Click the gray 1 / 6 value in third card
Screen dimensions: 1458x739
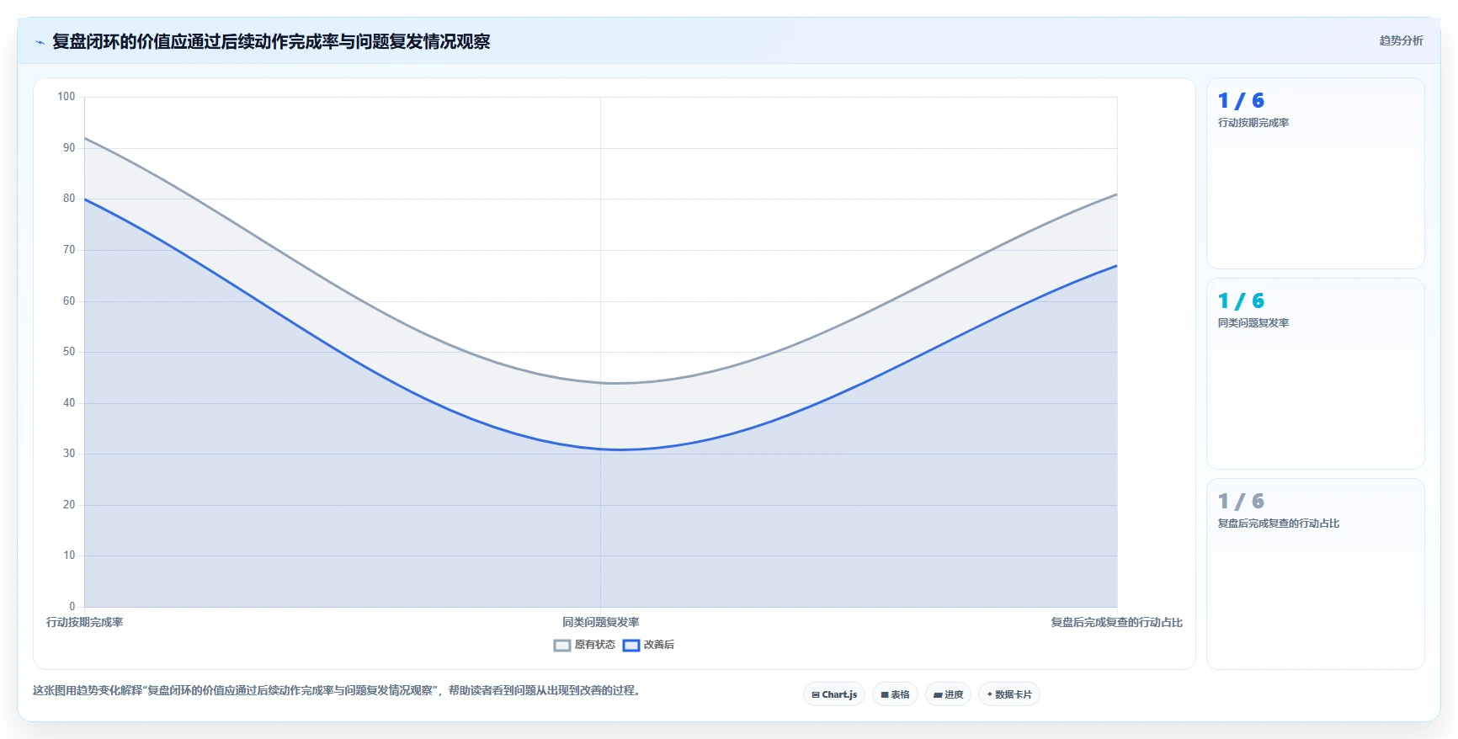pyautogui.click(x=1241, y=502)
